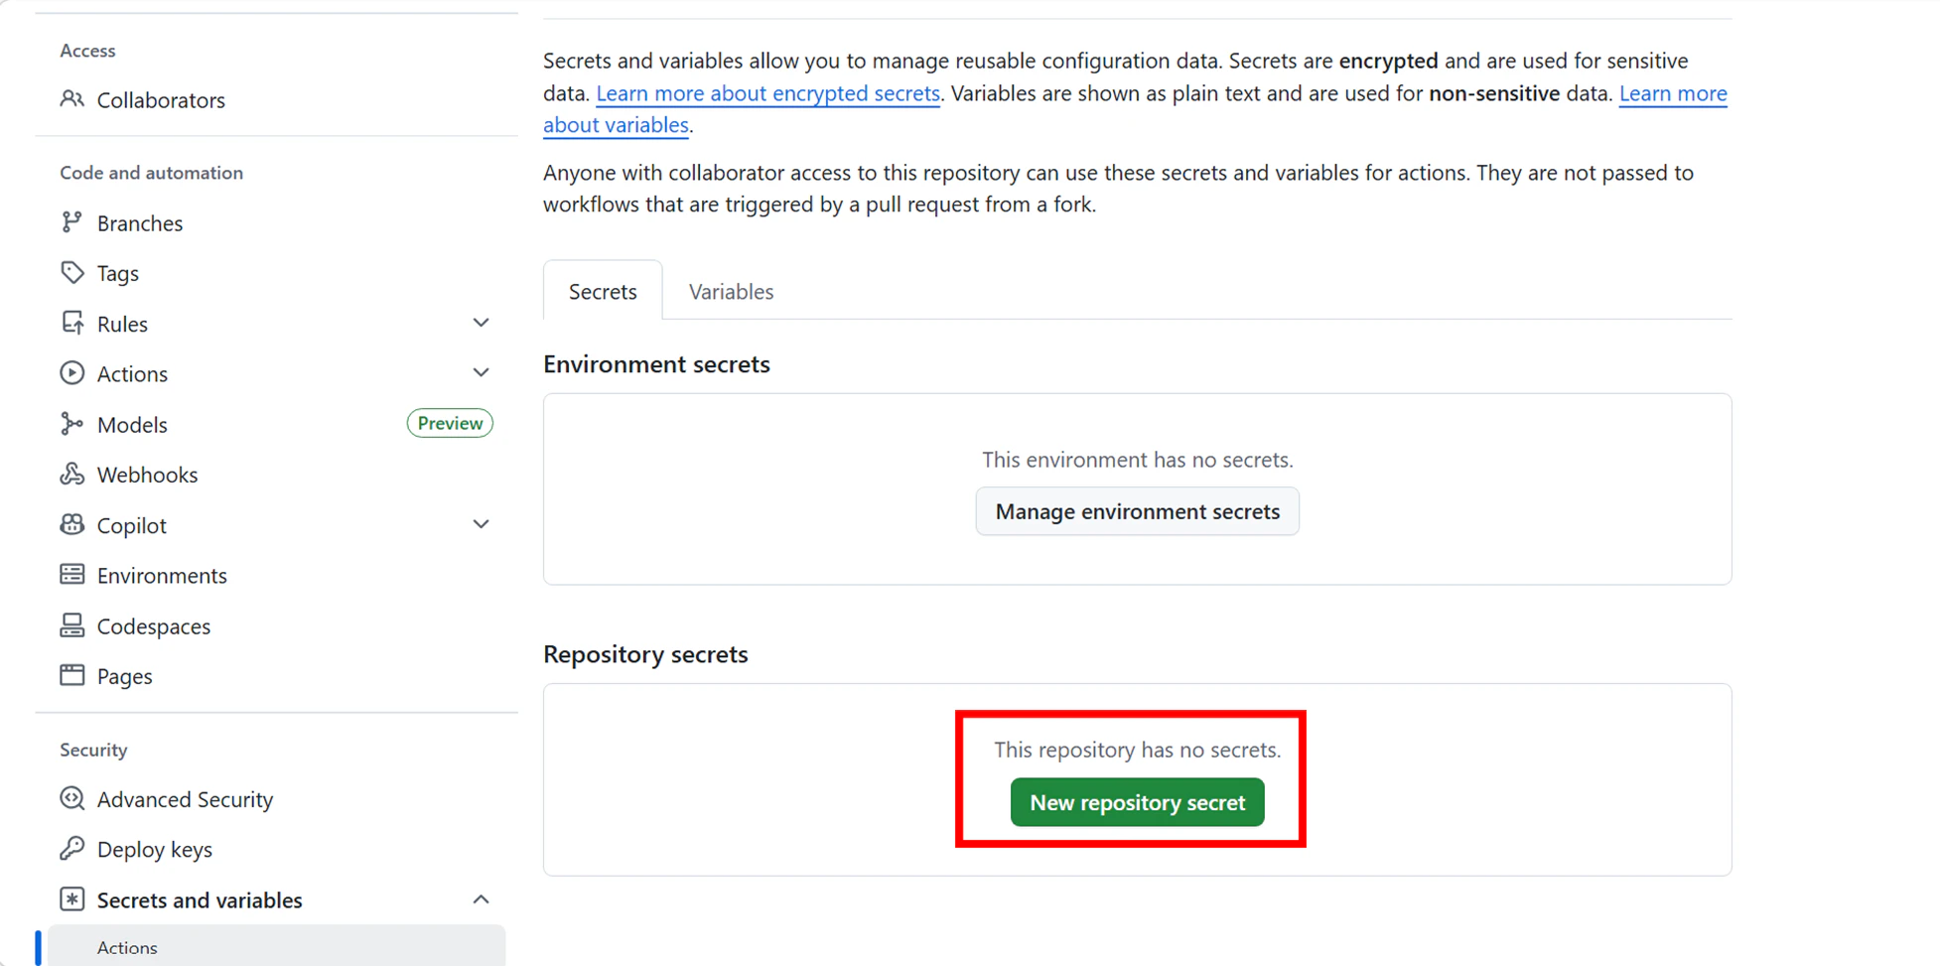The image size is (1940, 966).
Task: Click the Tags label icon
Action: click(x=71, y=272)
